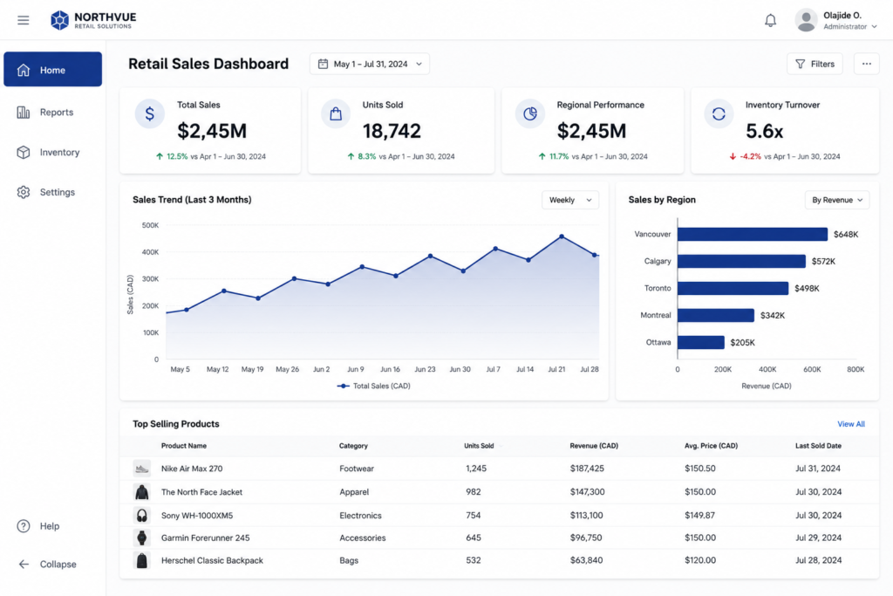Click the Regional Performance pie chart icon
Image resolution: width=893 pixels, height=596 pixels.
[529, 114]
